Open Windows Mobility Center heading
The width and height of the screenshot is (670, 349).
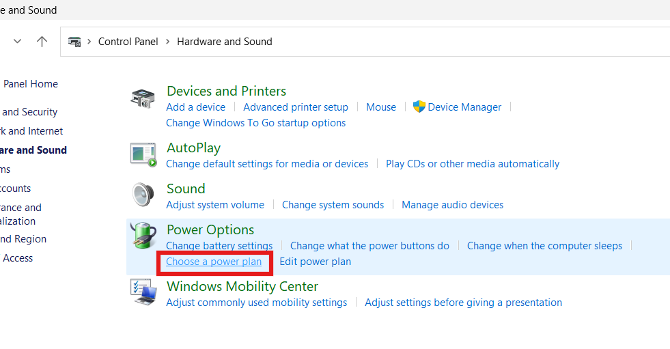(x=242, y=286)
